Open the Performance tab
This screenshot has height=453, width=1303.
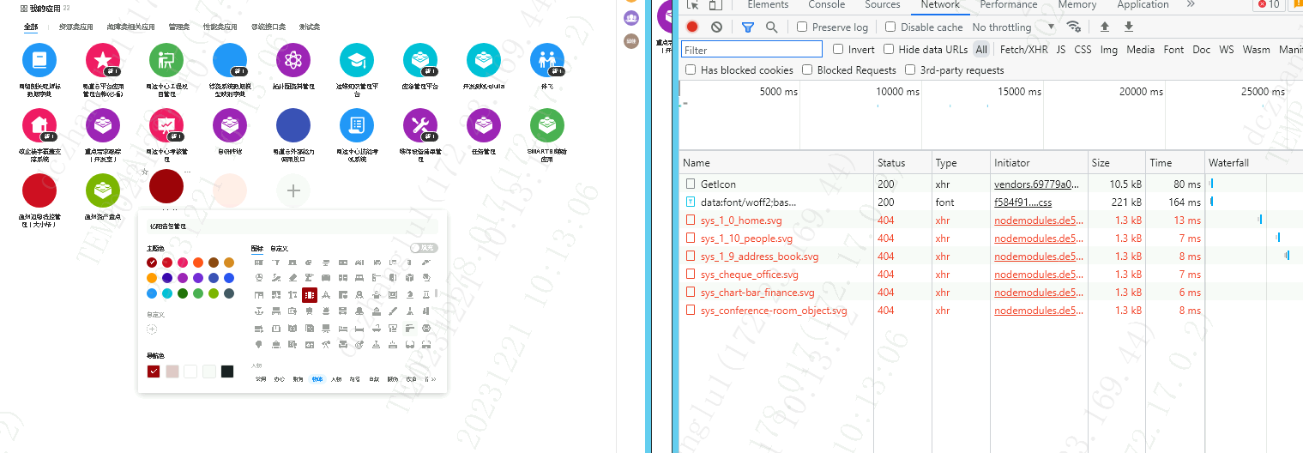(1014, 5)
